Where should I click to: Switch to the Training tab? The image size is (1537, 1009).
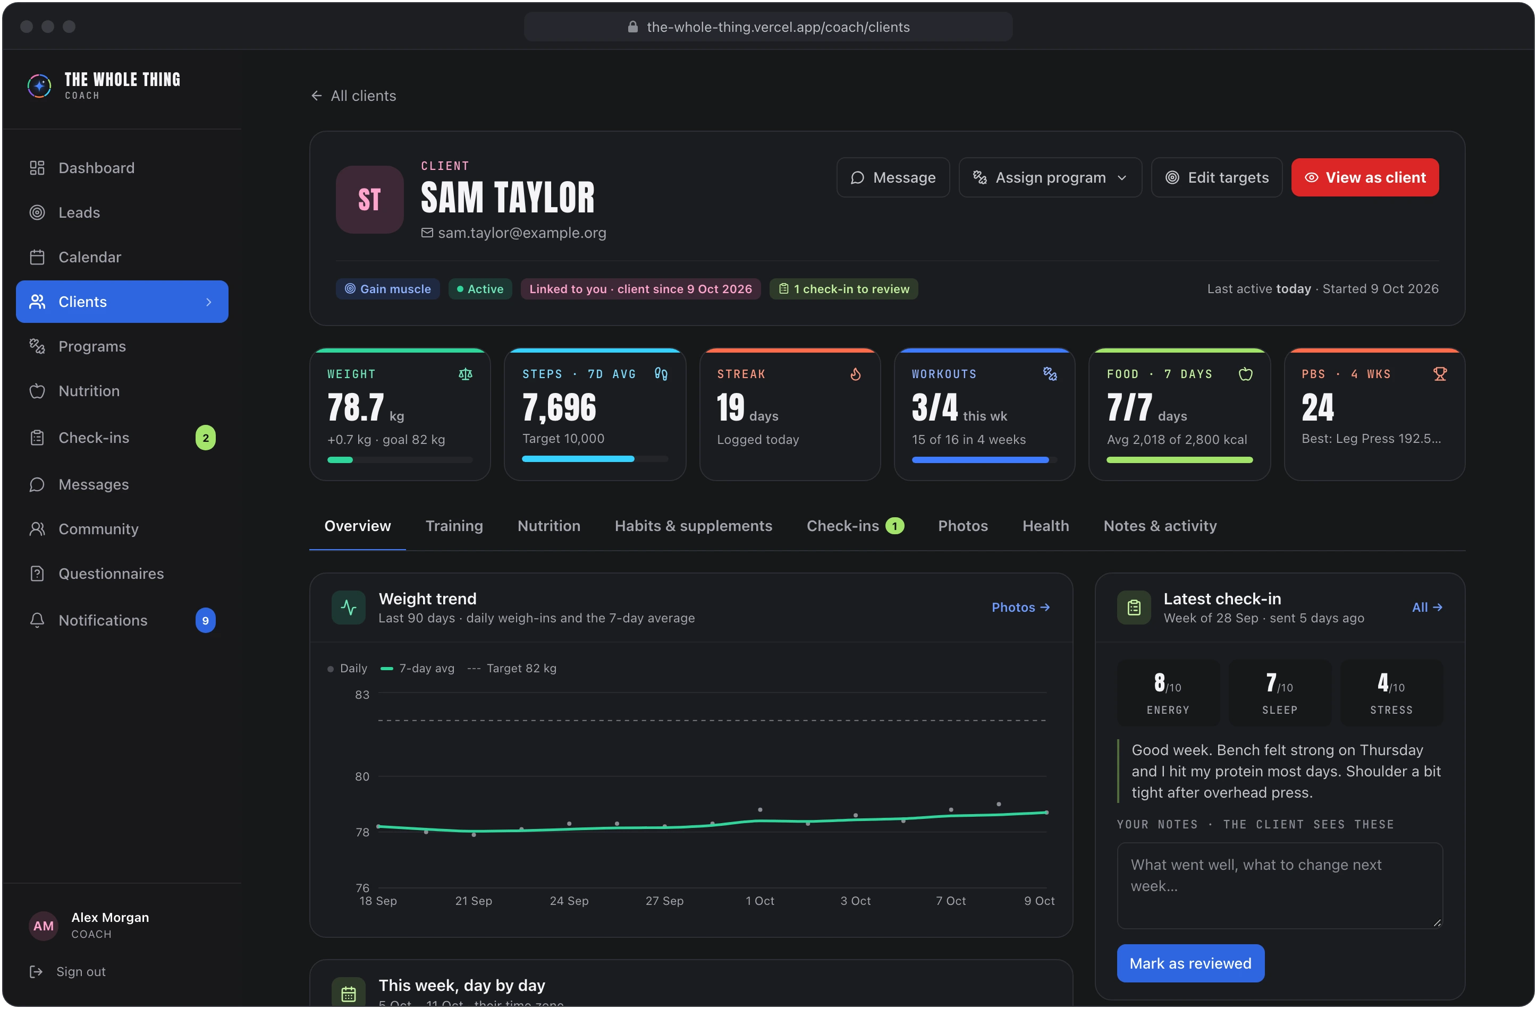(454, 526)
